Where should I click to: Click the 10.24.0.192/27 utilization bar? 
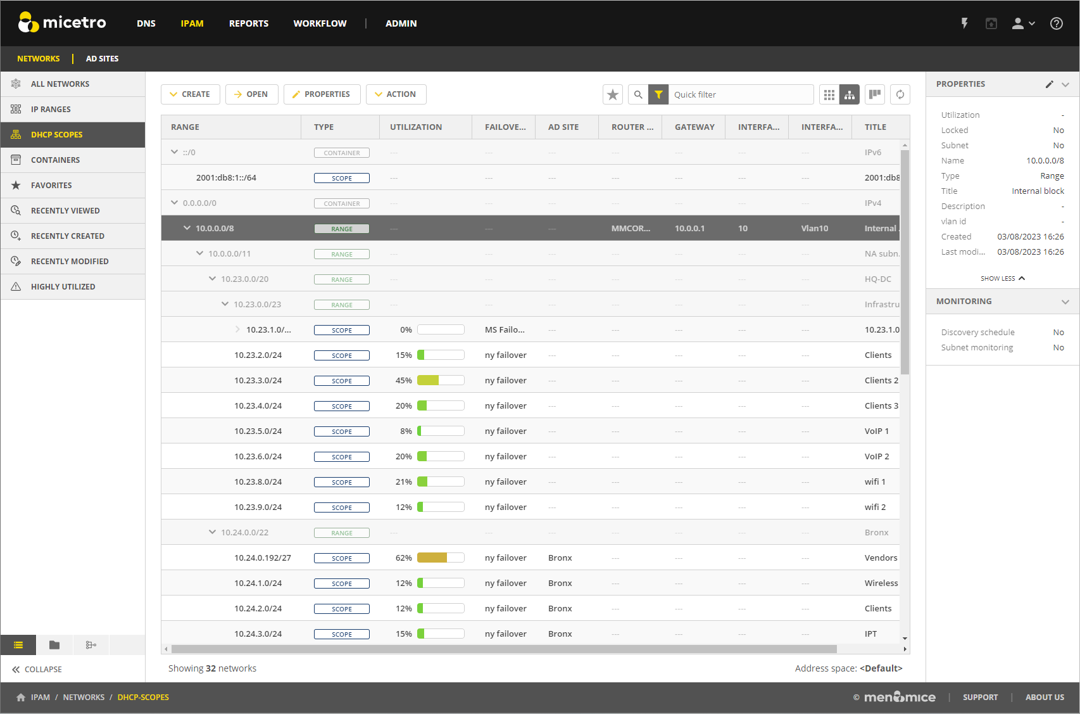(x=441, y=558)
